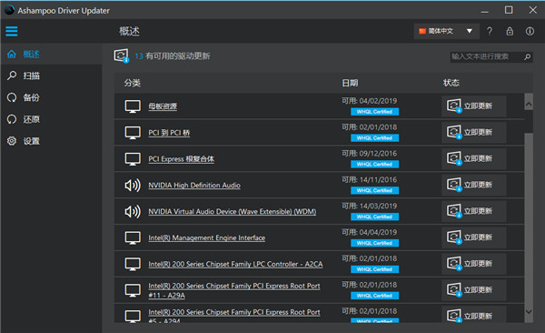Click the scrollbar down arrow
Viewport: 545px width, 333px height.
click(529, 312)
